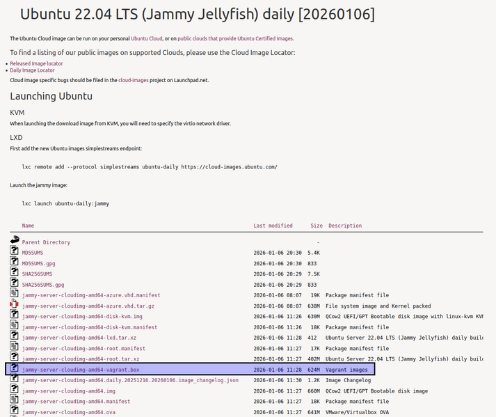Click the Ubuntu 22.04 LTS page title
496x417 pixels.
pos(198,14)
